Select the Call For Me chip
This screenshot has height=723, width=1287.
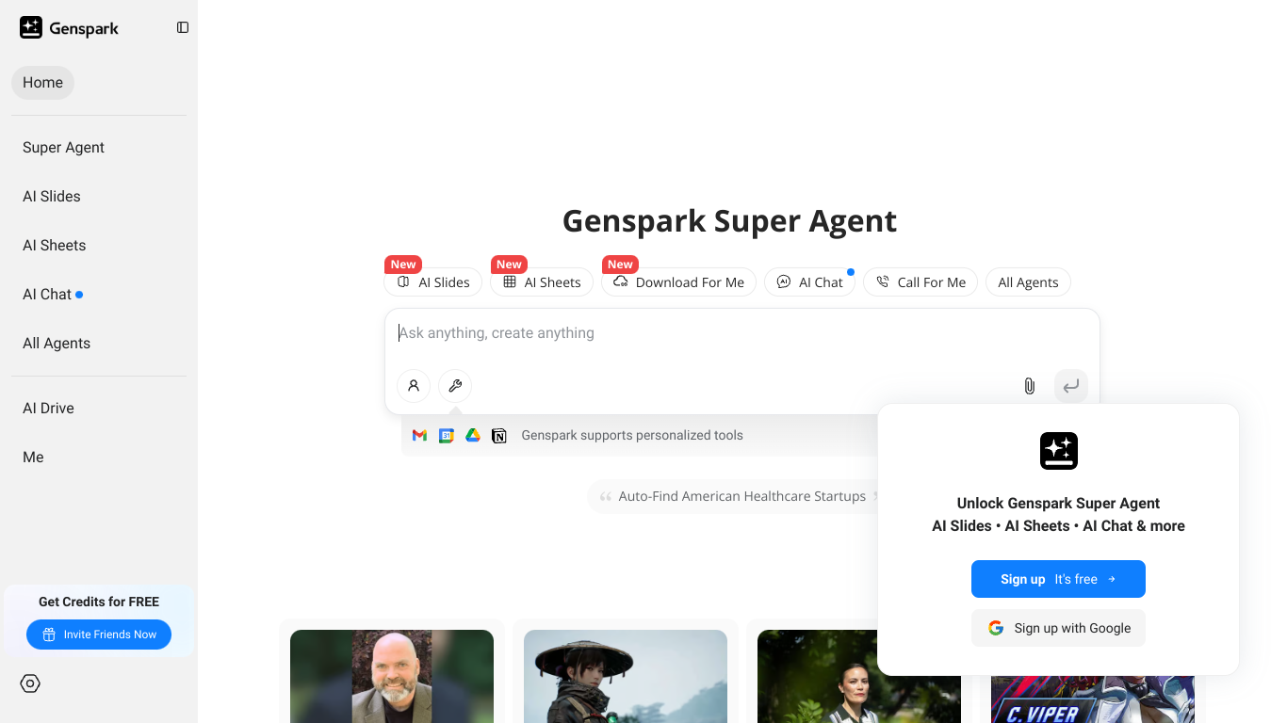pos(920,282)
